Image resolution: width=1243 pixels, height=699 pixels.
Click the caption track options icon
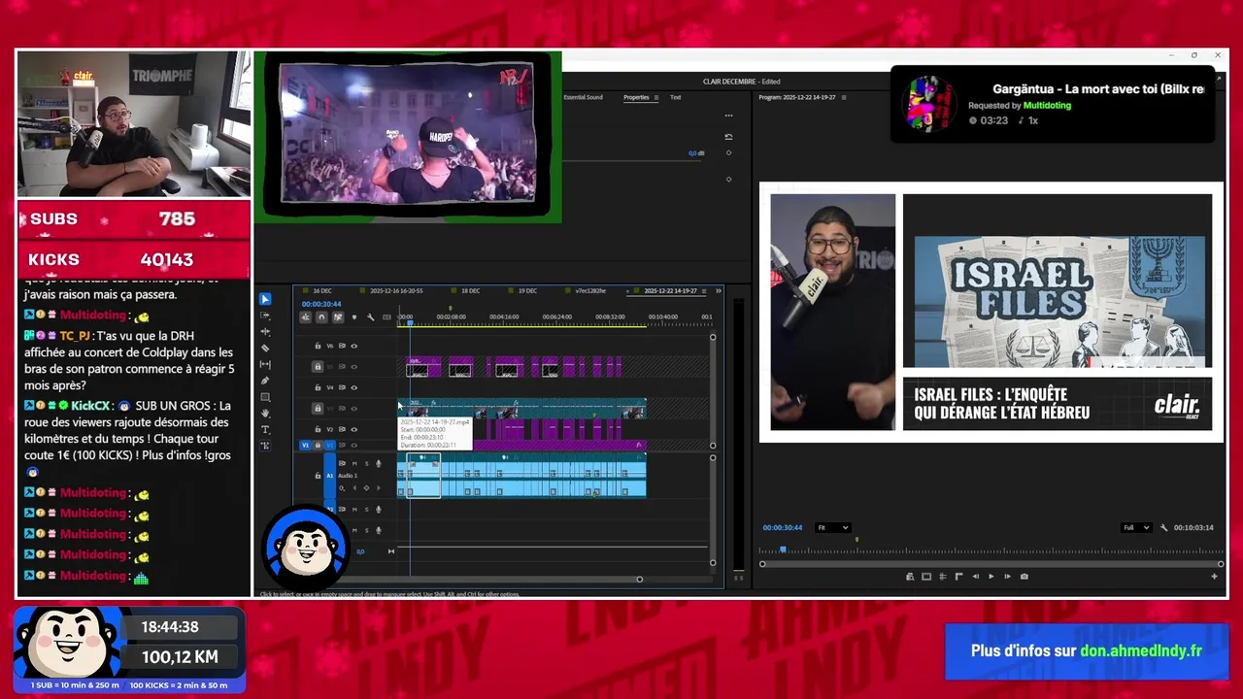(386, 317)
